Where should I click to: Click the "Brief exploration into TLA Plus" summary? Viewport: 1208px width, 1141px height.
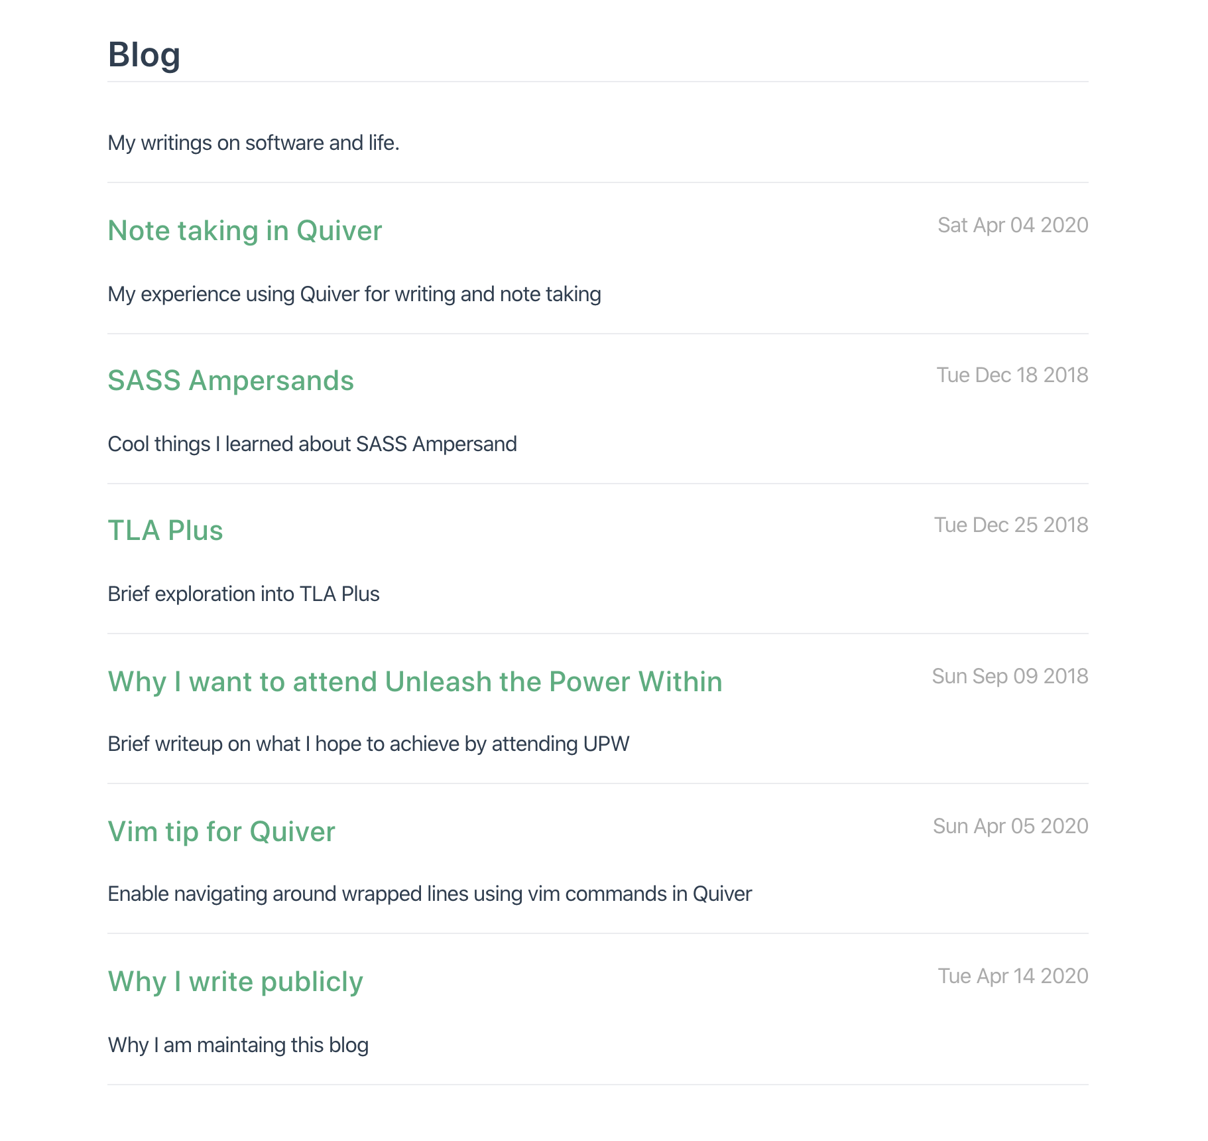point(243,594)
